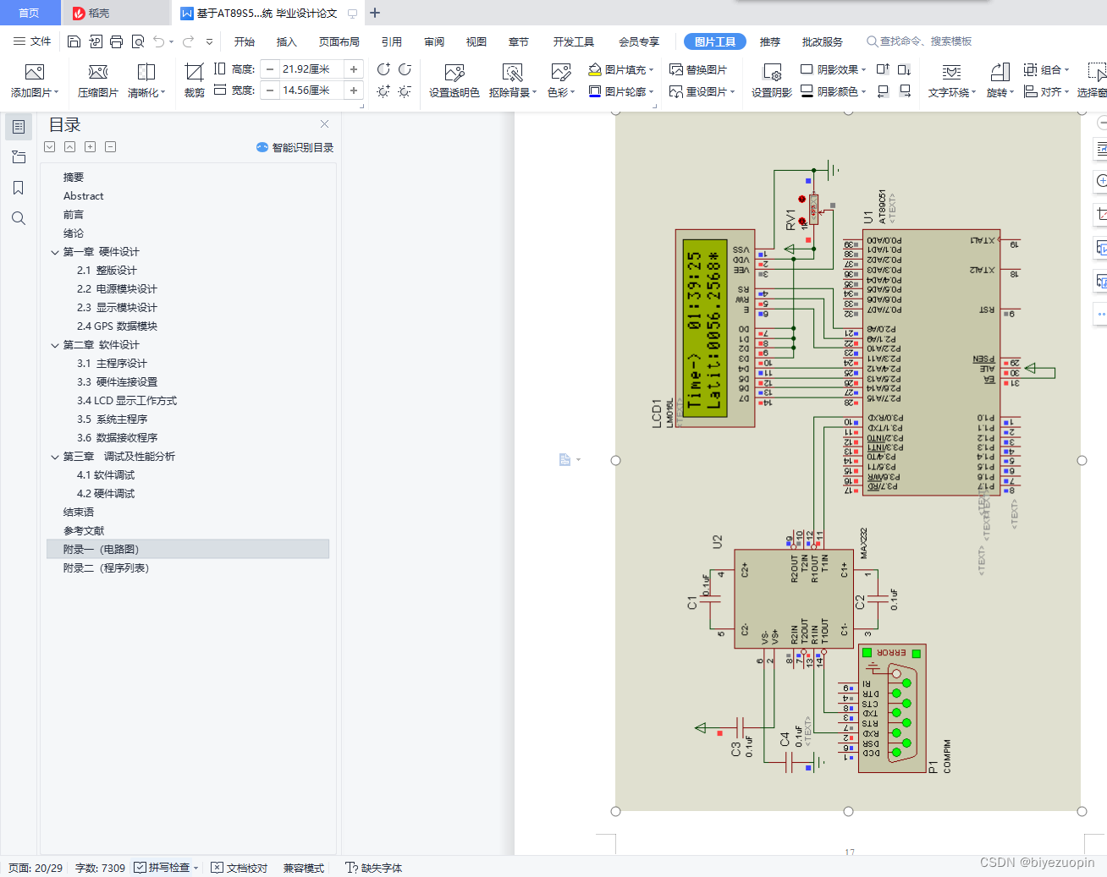The width and height of the screenshot is (1107, 877).
Task: Switch to the 图片工具 ribbon tab
Action: (715, 41)
